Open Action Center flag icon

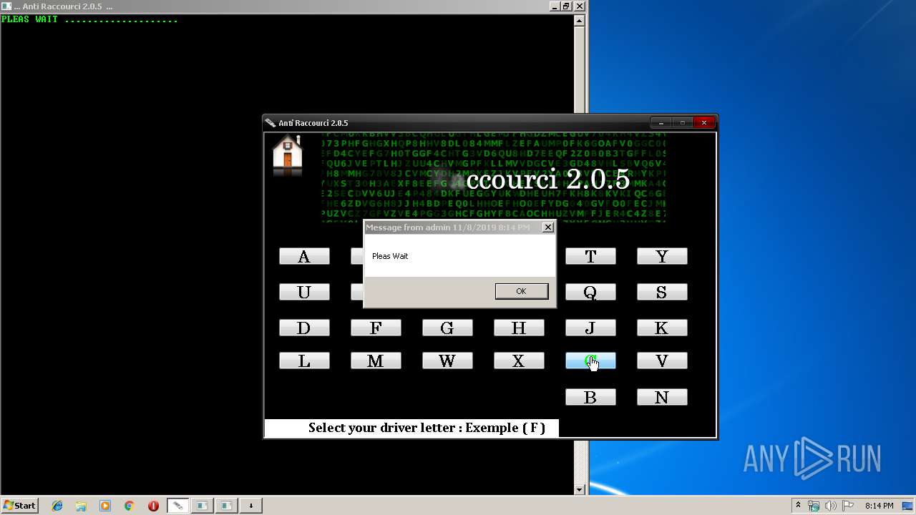click(848, 506)
